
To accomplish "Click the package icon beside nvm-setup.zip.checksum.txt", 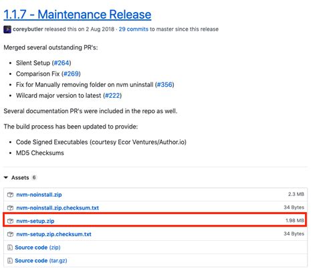I will click(10, 234).
